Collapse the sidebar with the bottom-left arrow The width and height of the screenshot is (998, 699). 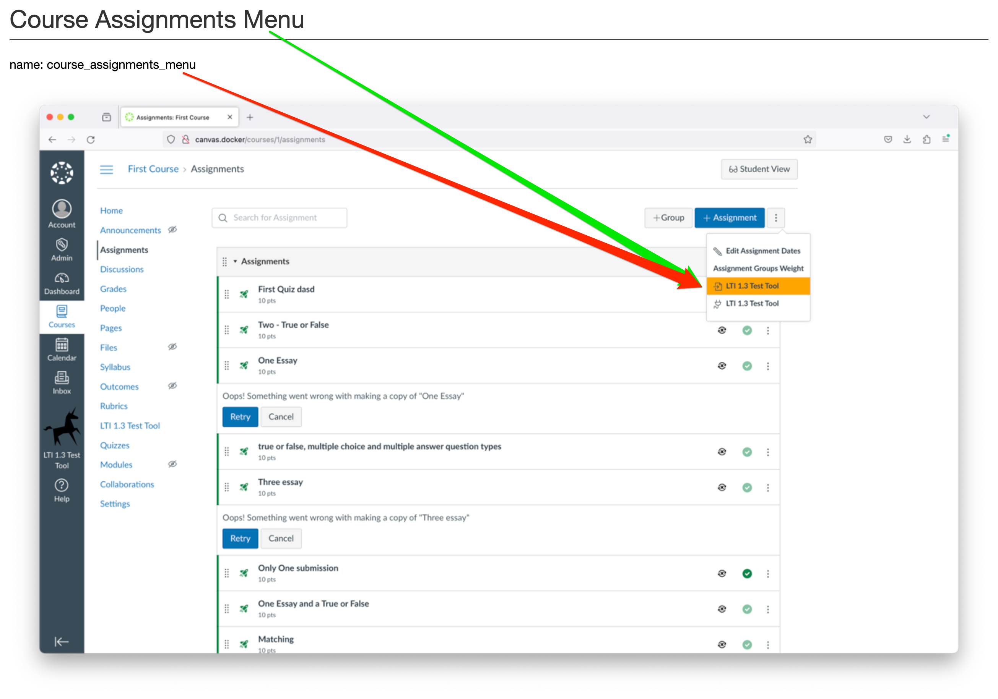tap(61, 641)
